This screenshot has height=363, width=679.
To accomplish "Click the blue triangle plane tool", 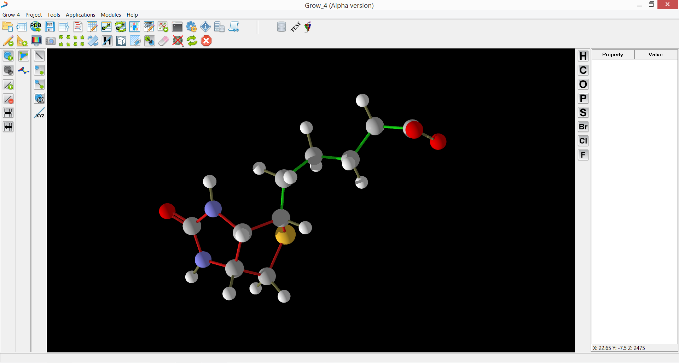I will (24, 56).
